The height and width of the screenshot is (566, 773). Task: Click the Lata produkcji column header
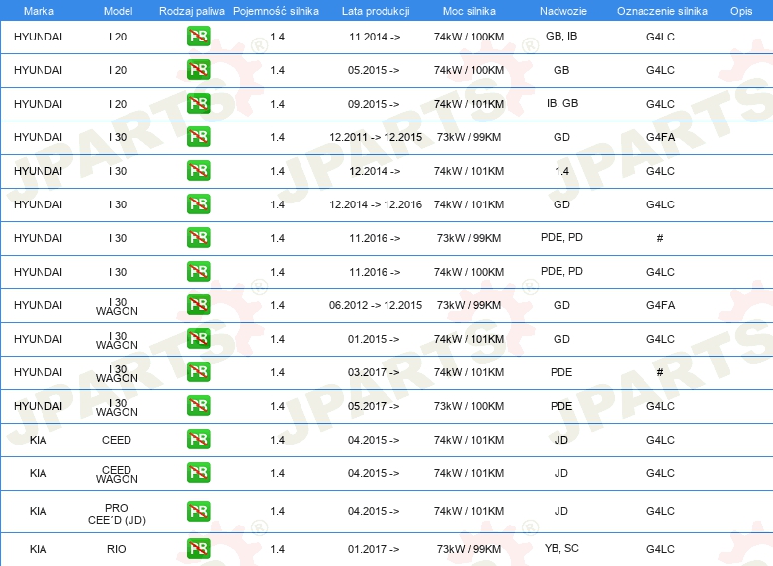[376, 11]
